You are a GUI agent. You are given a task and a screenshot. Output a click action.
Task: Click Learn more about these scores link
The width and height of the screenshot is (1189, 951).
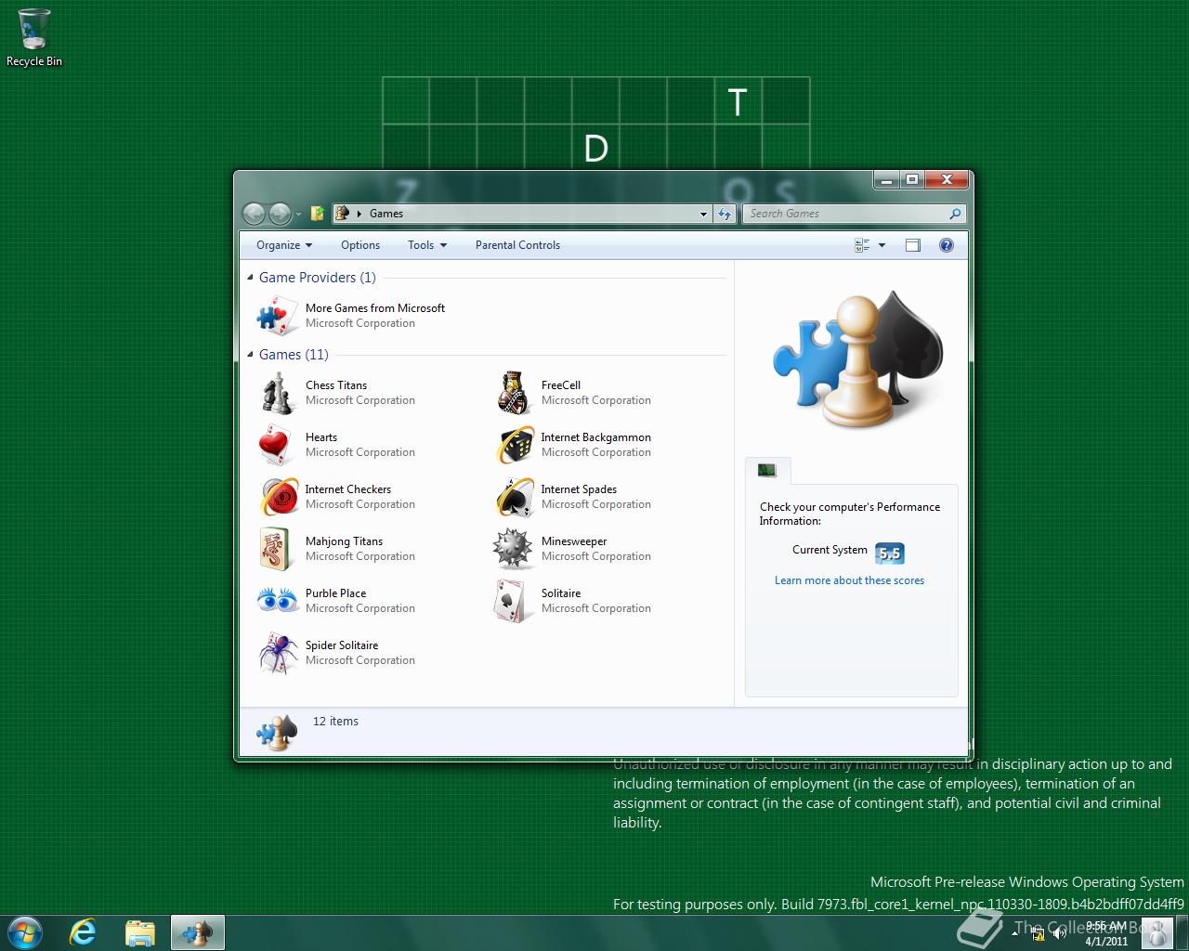tap(849, 580)
